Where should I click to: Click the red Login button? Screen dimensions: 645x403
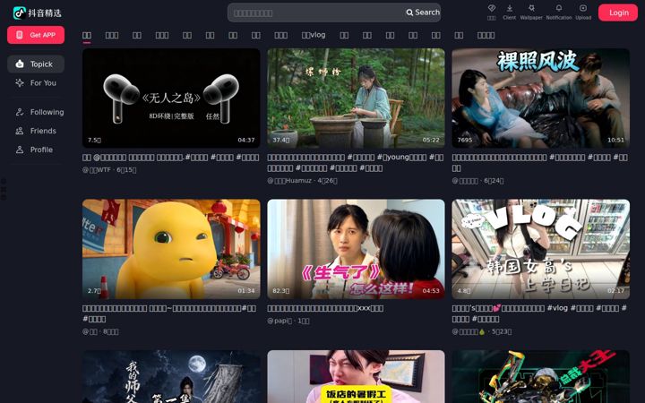[618, 13]
